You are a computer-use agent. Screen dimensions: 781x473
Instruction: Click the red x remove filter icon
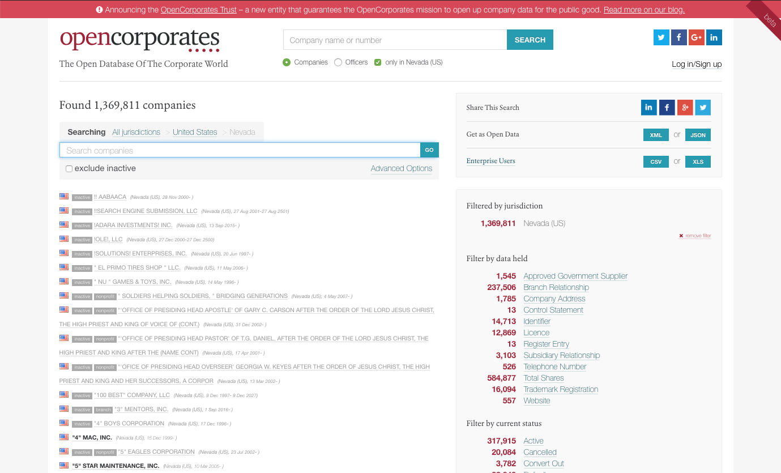tap(681, 236)
